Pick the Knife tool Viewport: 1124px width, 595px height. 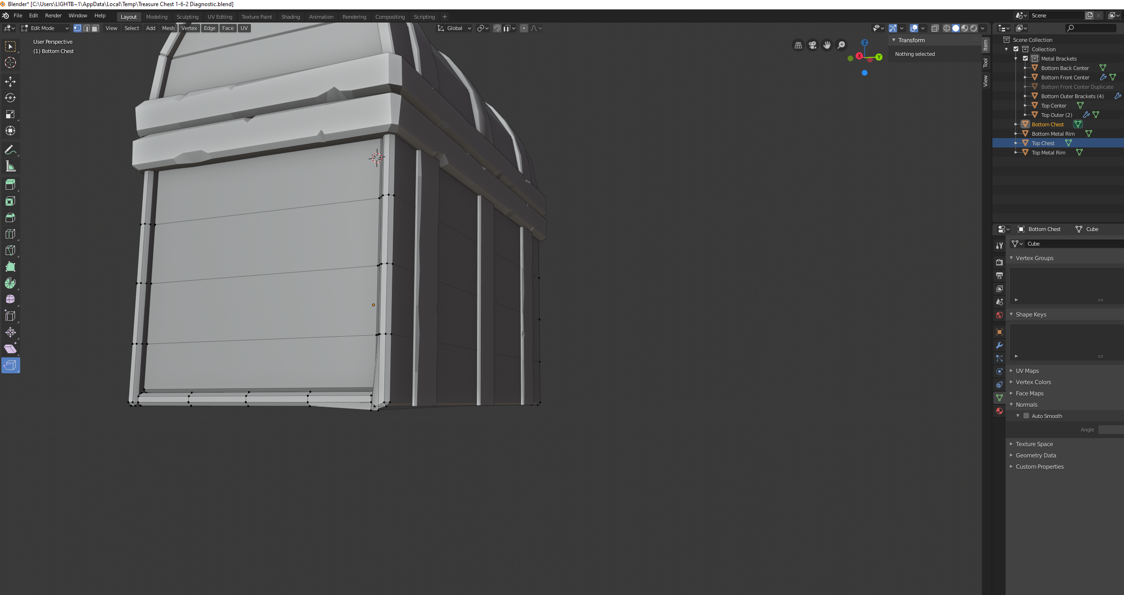pyautogui.click(x=10, y=250)
